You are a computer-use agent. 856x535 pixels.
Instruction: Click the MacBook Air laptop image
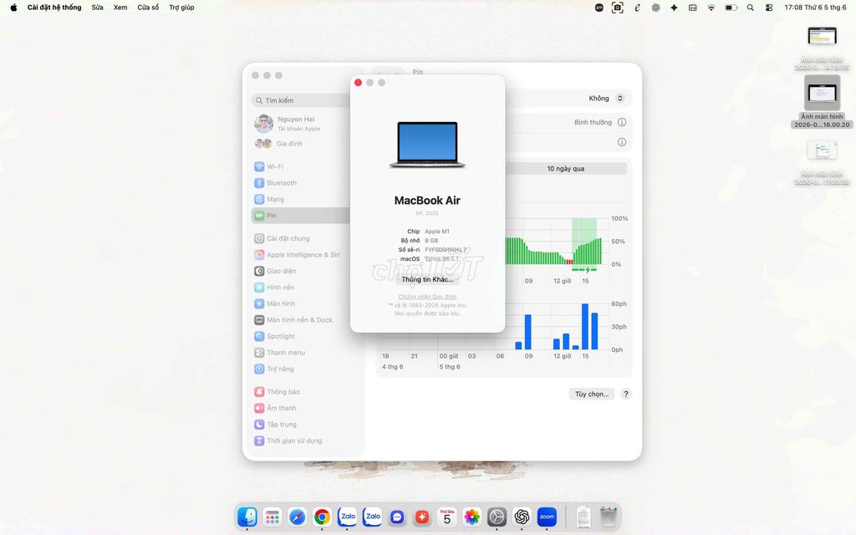[x=427, y=145]
